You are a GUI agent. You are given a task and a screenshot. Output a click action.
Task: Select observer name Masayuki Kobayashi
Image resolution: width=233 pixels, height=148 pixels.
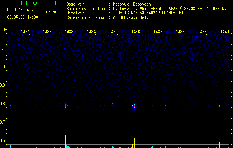click(133, 4)
